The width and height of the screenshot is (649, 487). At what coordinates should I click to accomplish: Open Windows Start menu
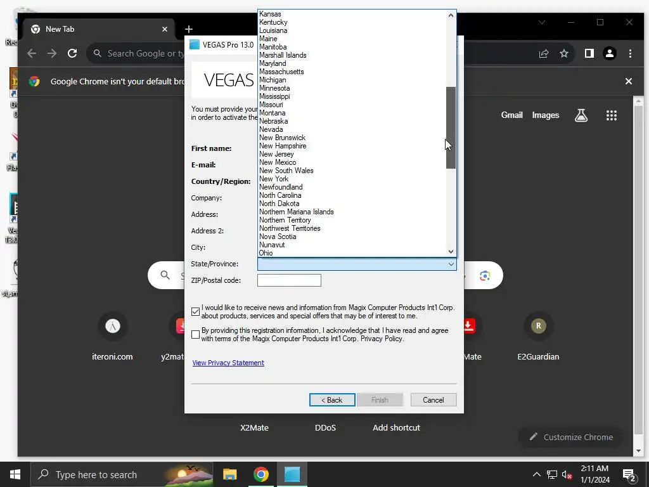(x=15, y=474)
